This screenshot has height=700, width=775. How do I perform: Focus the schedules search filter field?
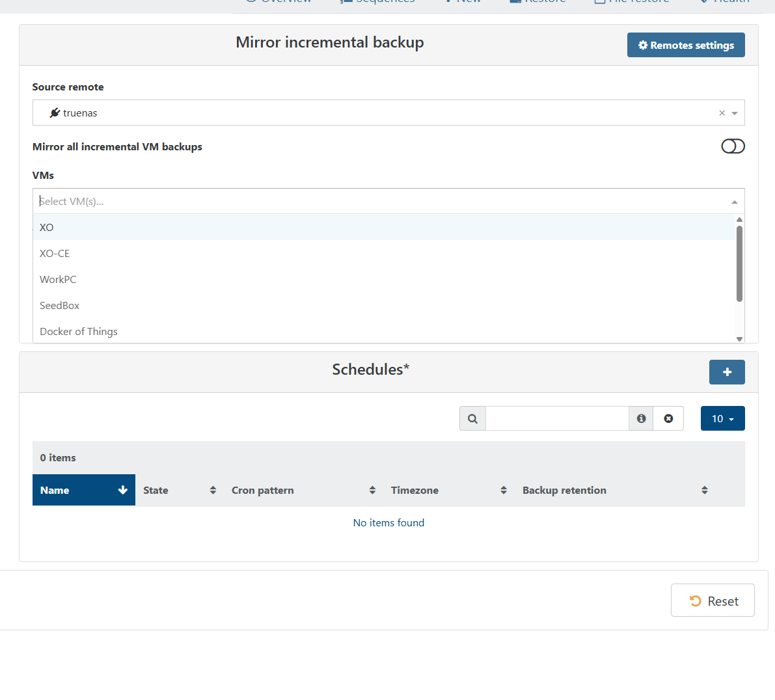pyautogui.click(x=557, y=418)
